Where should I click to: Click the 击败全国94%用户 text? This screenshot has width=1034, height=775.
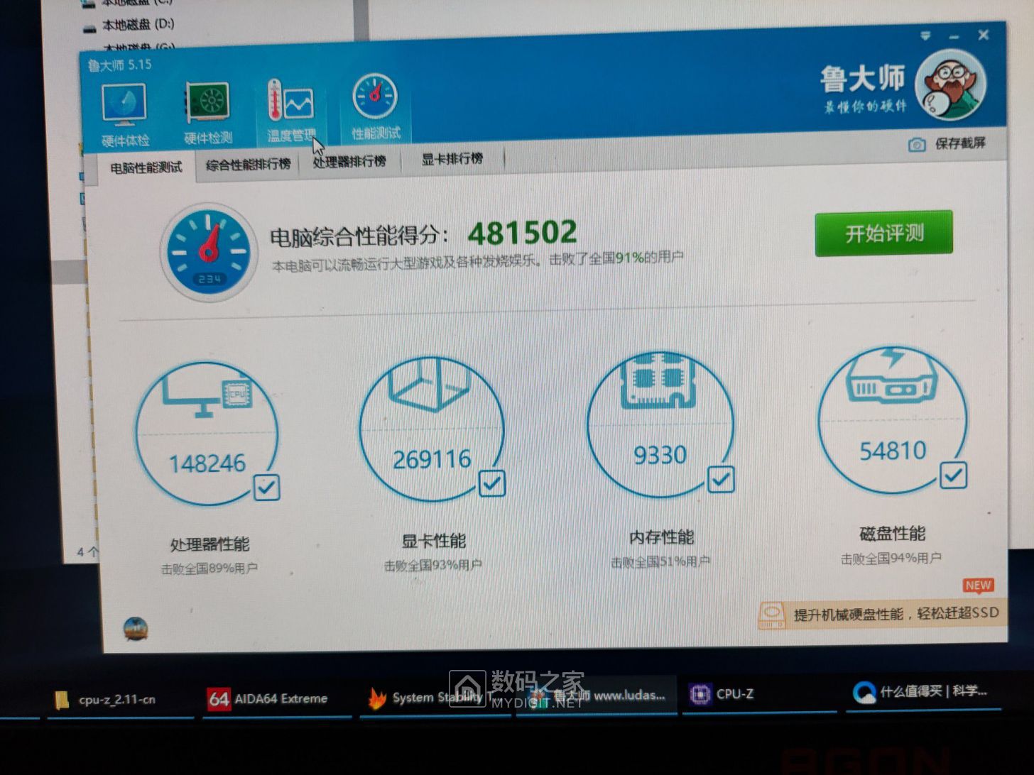(891, 559)
